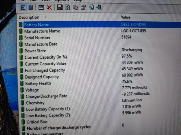The height and width of the screenshot is (135, 181).
Task: Click the red X delete icon
Action: (49, 7)
